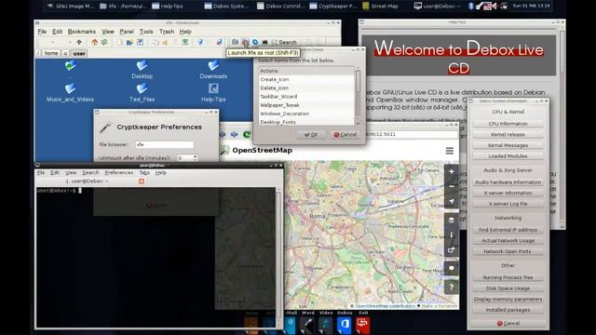Image resolution: width=596 pixels, height=335 pixels.
Task: Refresh the Xfe file panel
Action: pyautogui.click(x=104, y=42)
